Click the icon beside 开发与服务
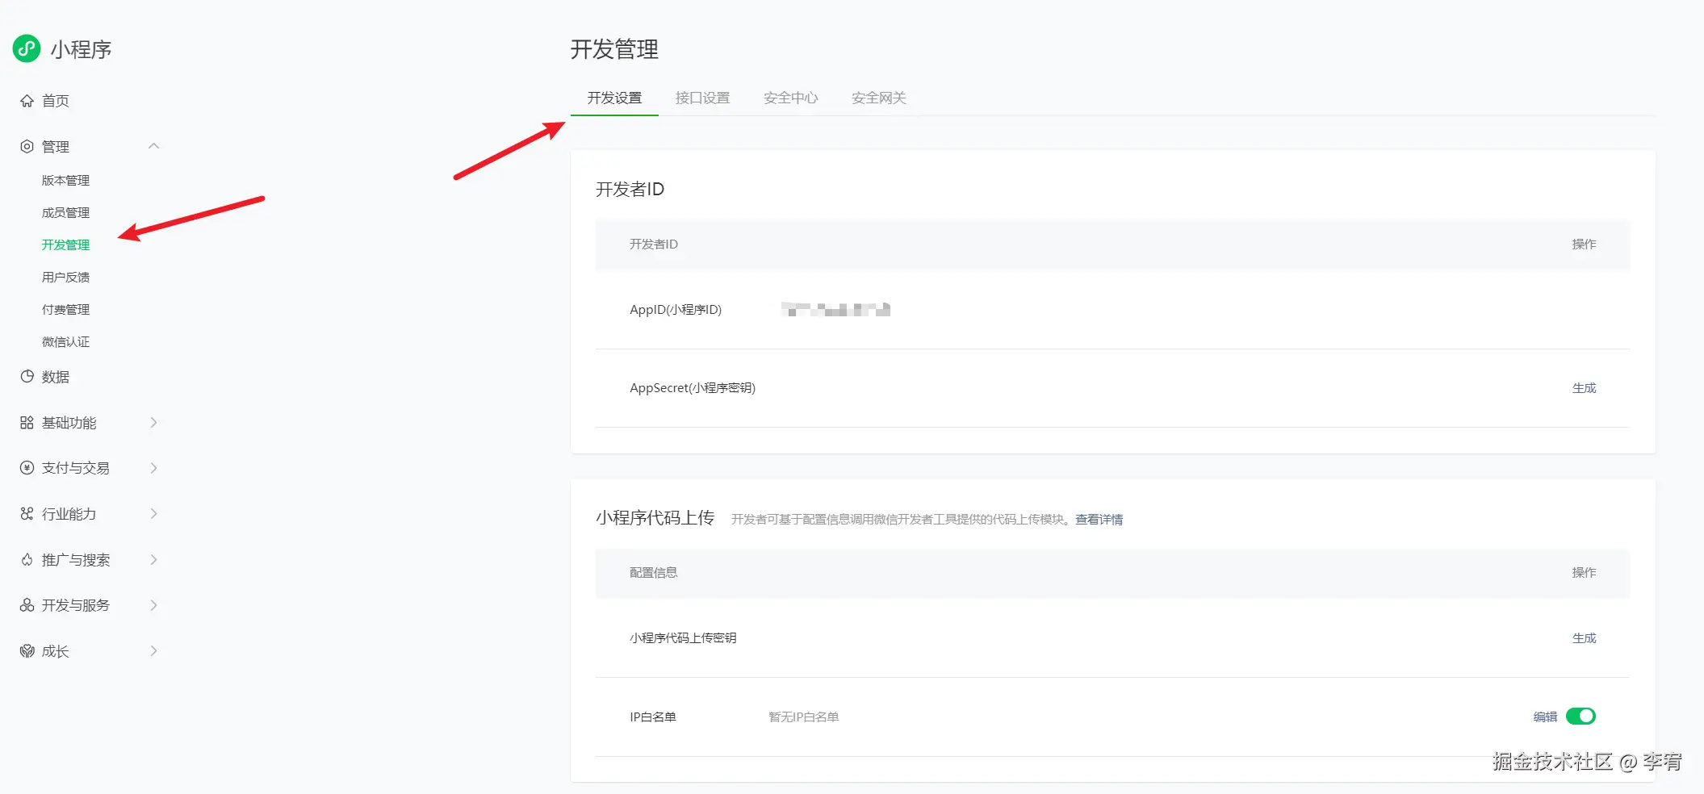The height and width of the screenshot is (794, 1704). 27,605
